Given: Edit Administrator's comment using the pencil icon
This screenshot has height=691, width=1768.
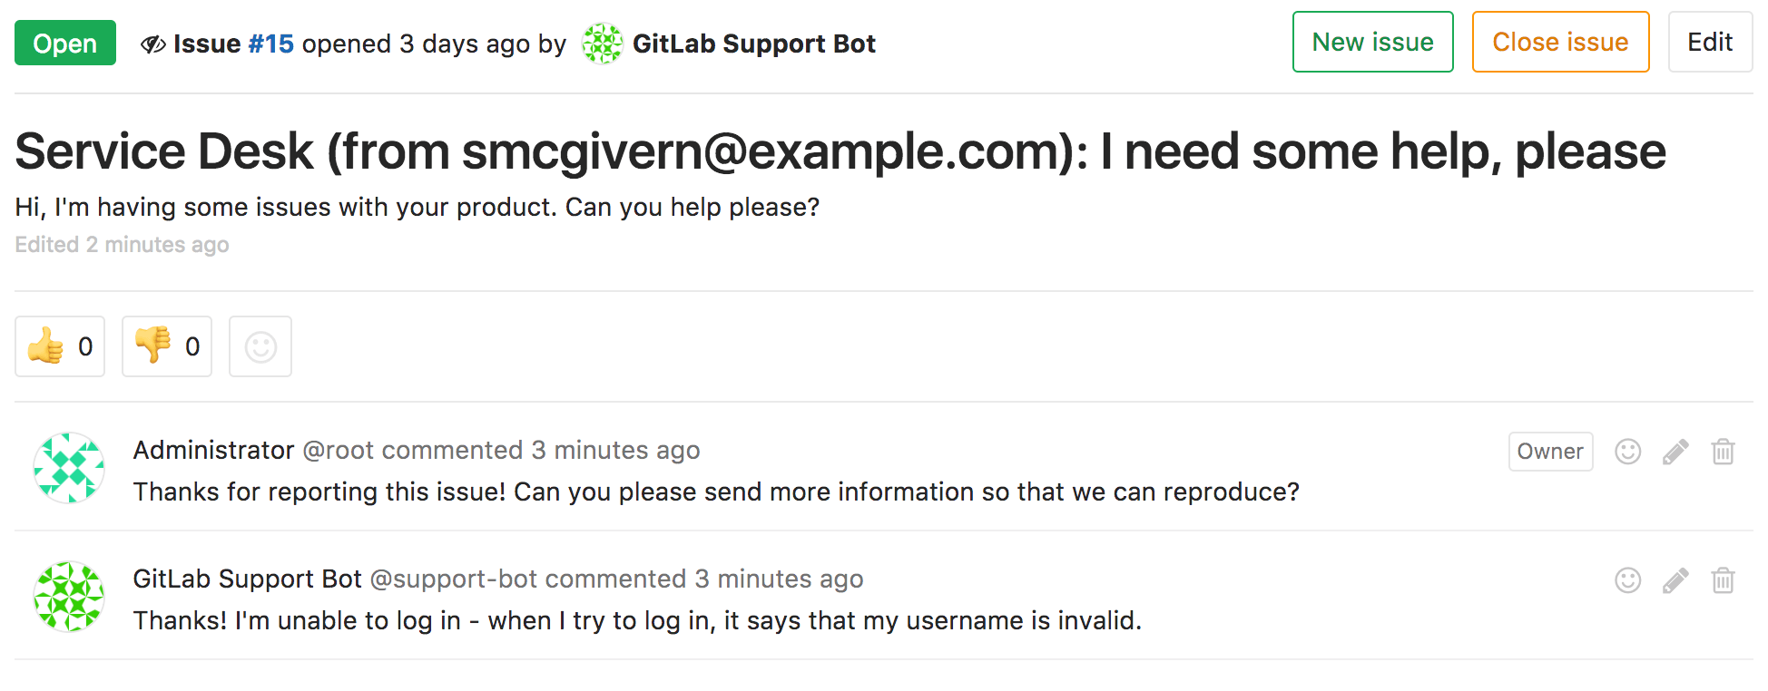Looking at the screenshot, I should (x=1675, y=451).
